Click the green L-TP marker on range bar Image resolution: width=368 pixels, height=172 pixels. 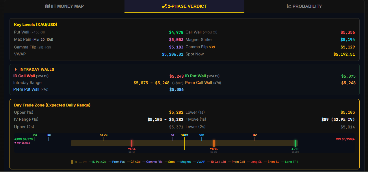[x=295, y=143]
